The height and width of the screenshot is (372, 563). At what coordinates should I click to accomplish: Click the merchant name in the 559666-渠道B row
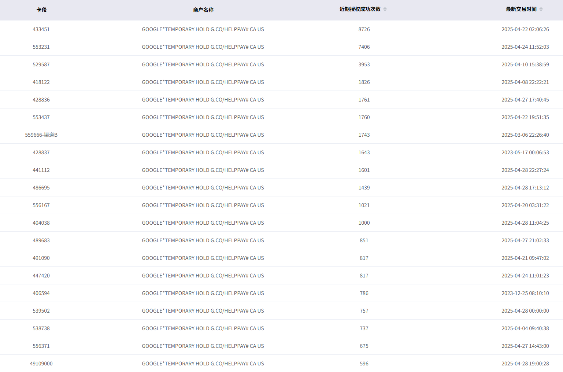click(x=203, y=135)
